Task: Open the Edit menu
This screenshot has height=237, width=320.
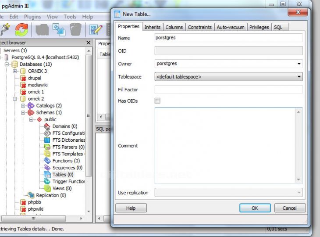Action: click(x=14, y=17)
